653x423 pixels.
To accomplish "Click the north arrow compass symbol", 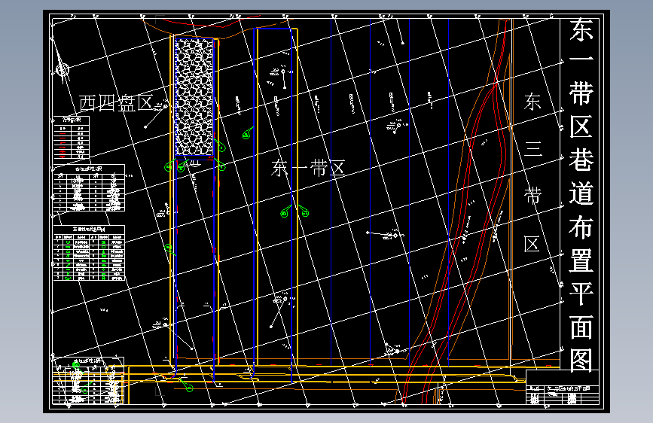I will [x=63, y=68].
